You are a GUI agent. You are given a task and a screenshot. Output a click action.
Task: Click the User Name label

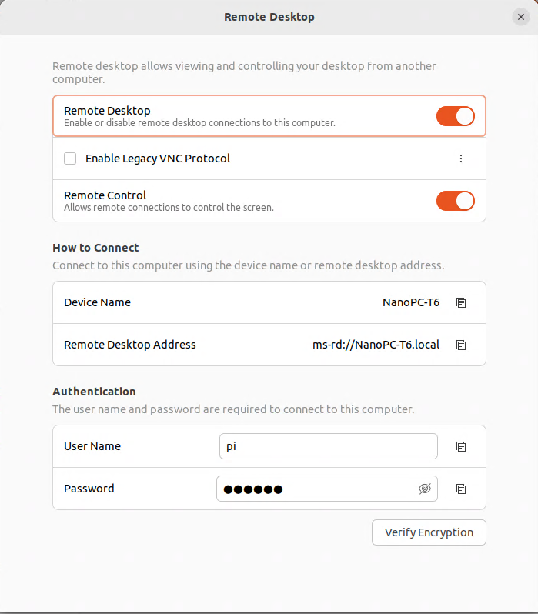coord(92,446)
